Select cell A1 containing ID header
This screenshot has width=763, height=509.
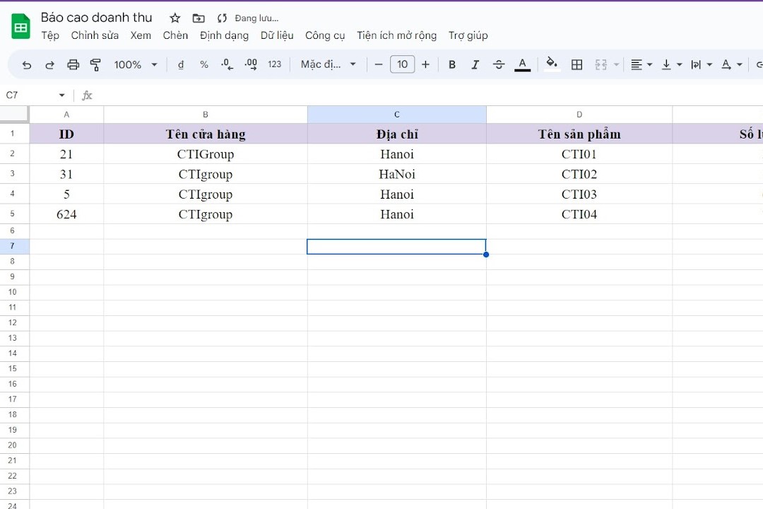tap(66, 134)
